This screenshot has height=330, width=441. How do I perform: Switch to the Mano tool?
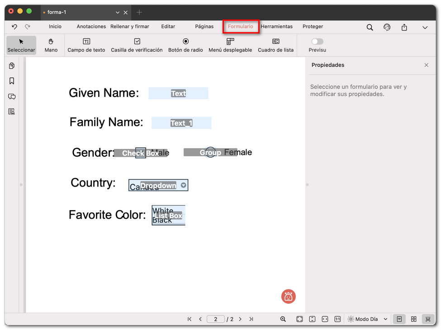51,45
